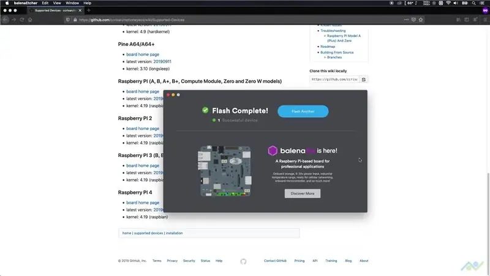Open Notification Center list icon
This screenshot has width=490, height=276.
(x=482, y=3)
